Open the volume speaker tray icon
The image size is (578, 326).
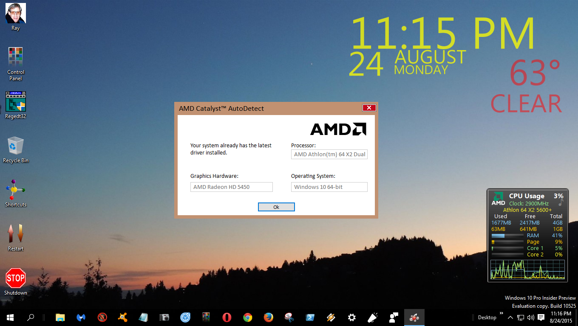(x=530, y=317)
